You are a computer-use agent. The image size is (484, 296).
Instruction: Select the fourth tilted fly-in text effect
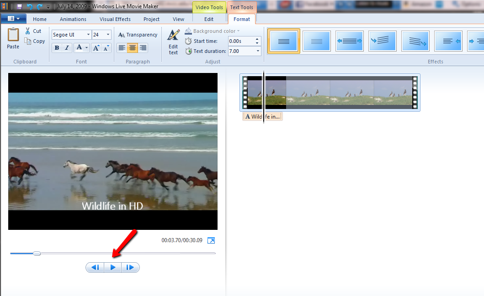383,41
